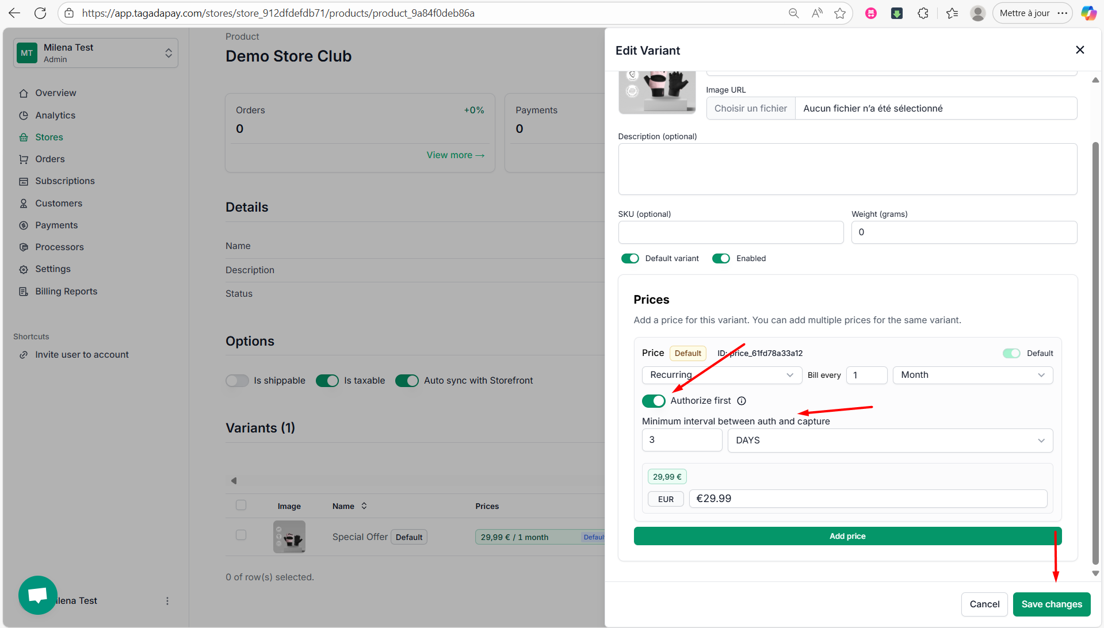Viewport: 1104px width, 628px height.
Task: Toggle Is taxable switch
Action: pyautogui.click(x=327, y=381)
